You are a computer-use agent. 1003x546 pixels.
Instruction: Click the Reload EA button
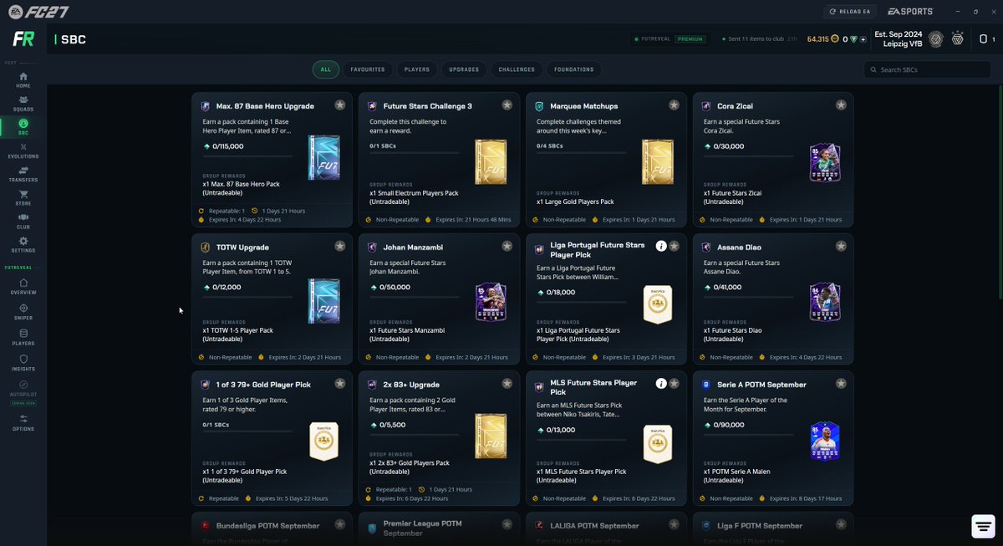(x=848, y=12)
